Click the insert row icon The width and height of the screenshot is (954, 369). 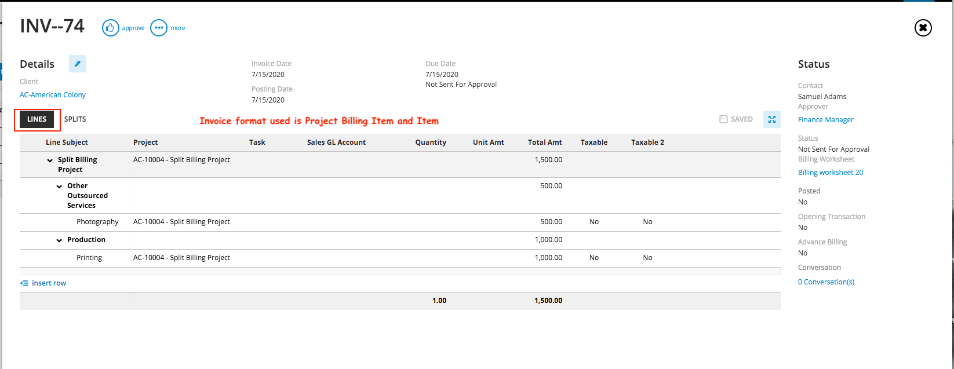(24, 283)
